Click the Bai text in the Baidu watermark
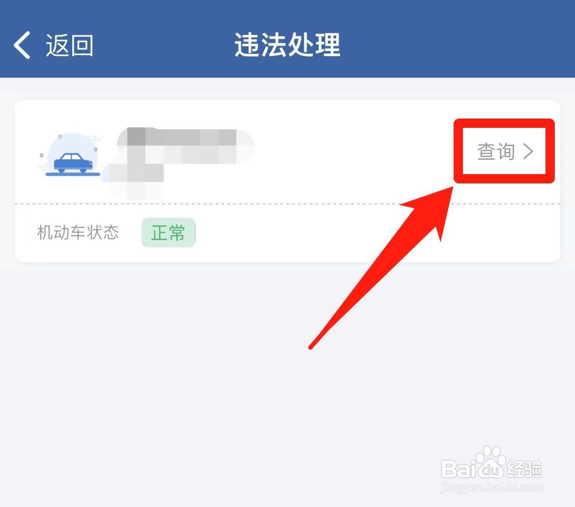Image resolution: width=575 pixels, height=507 pixels. point(459,469)
